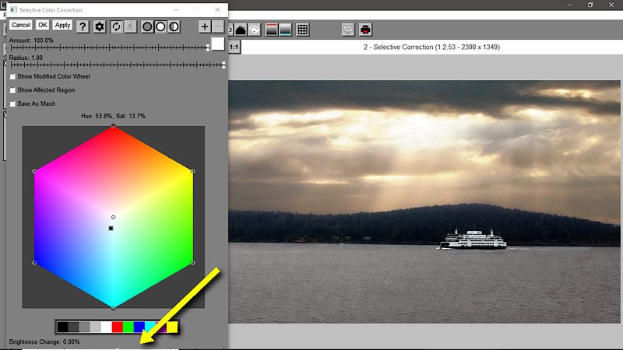Click the red swatch in color bar

tap(118, 327)
